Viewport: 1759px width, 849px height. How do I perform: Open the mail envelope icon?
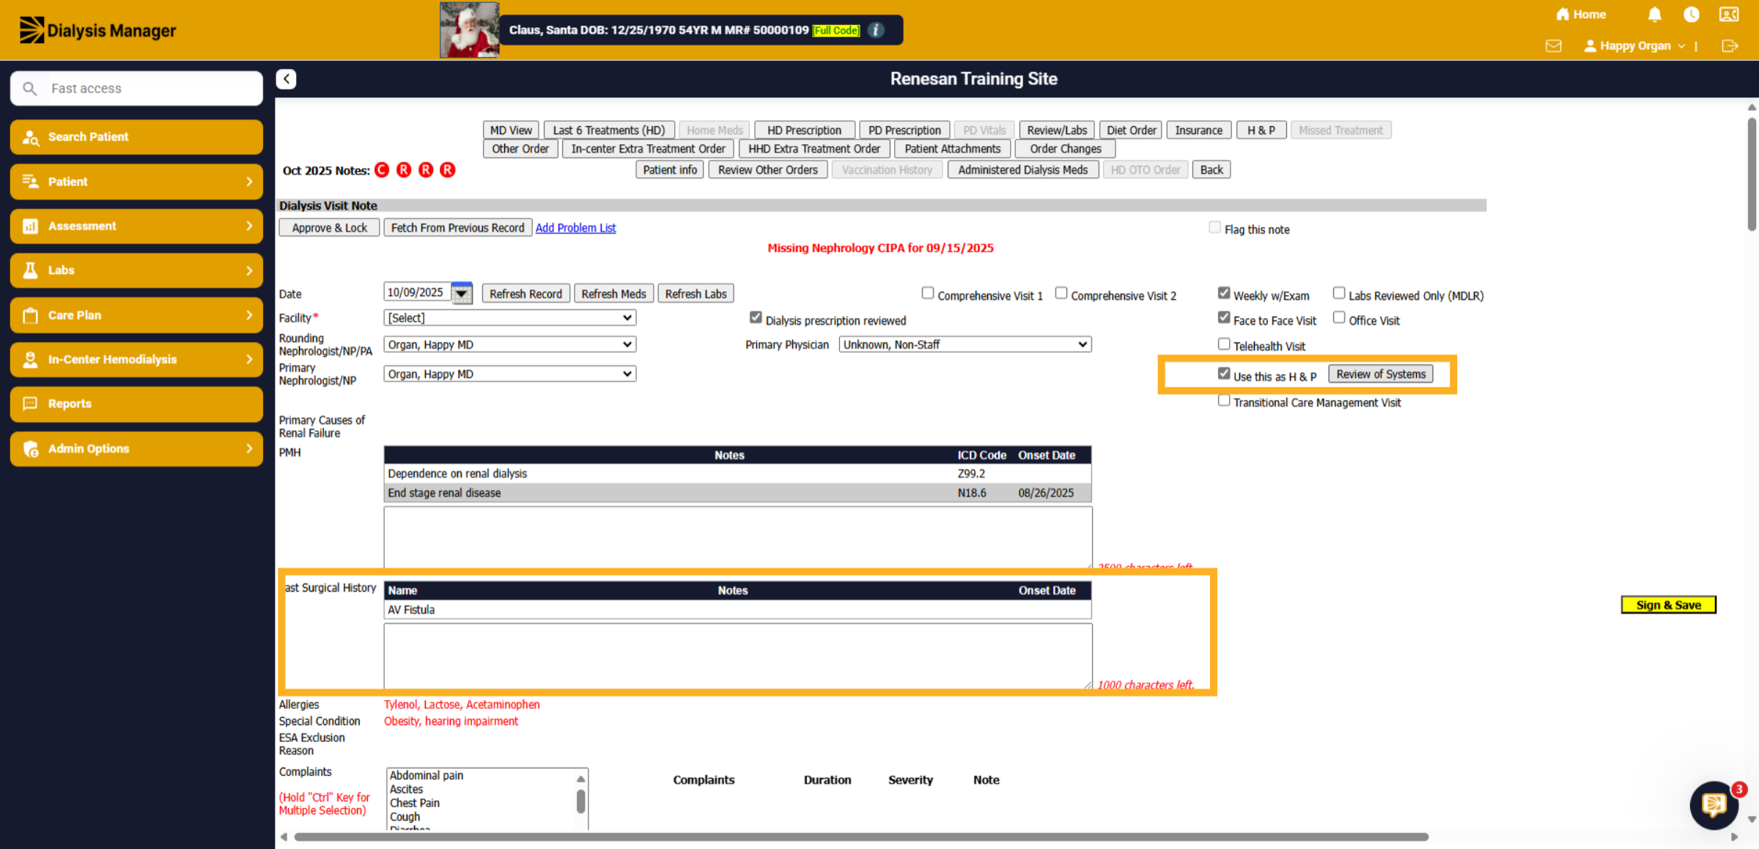[1553, 45]
